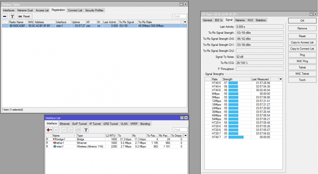The image size is (318, 174).
Task: Select the wlan1 wireless interface icon
Action: [55, 146]
